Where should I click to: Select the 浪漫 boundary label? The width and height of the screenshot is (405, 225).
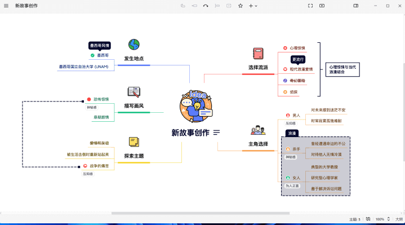coord(292,133)
